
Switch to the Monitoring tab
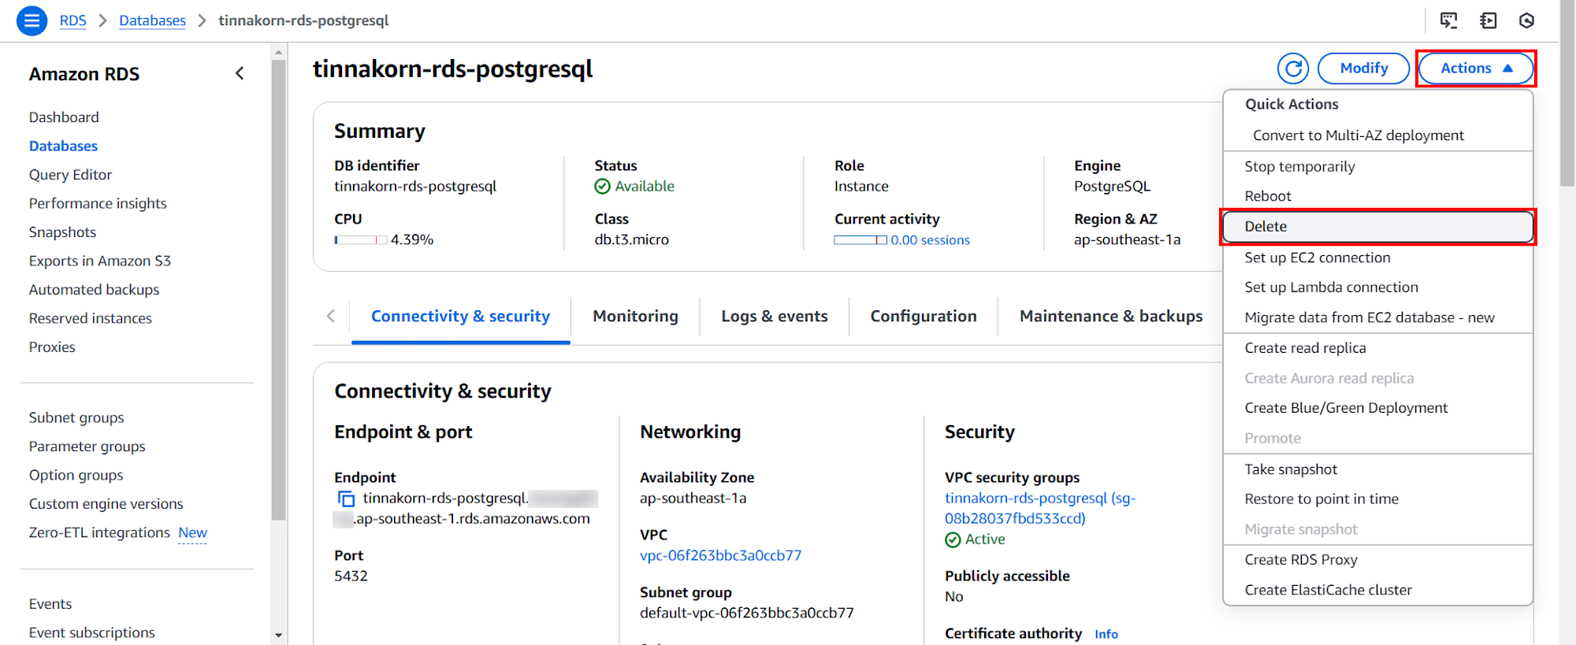pyautogui.click(x=635, y=317)
